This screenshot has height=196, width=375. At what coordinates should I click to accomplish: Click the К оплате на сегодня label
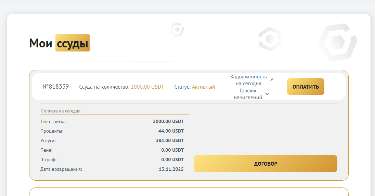pos(60,111)
